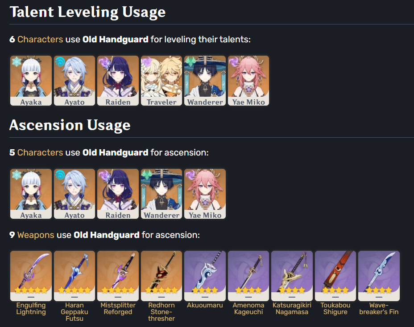Follow Characters link in ascension sentence
Screen dimensions: 414x327
pyautogui.click(x=40, y=152)
